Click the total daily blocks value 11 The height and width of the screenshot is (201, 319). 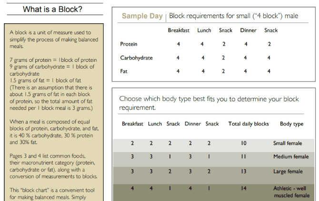point(243,157)
